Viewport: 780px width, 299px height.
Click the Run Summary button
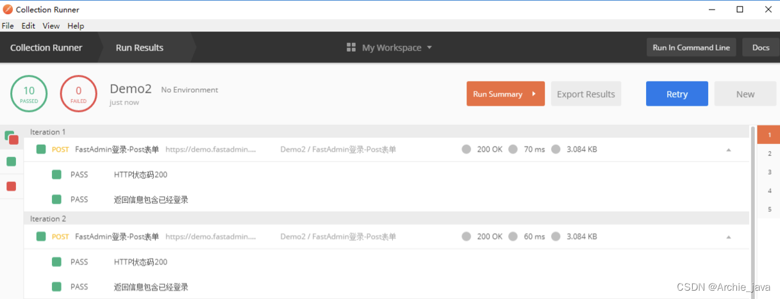pos(506,94)
